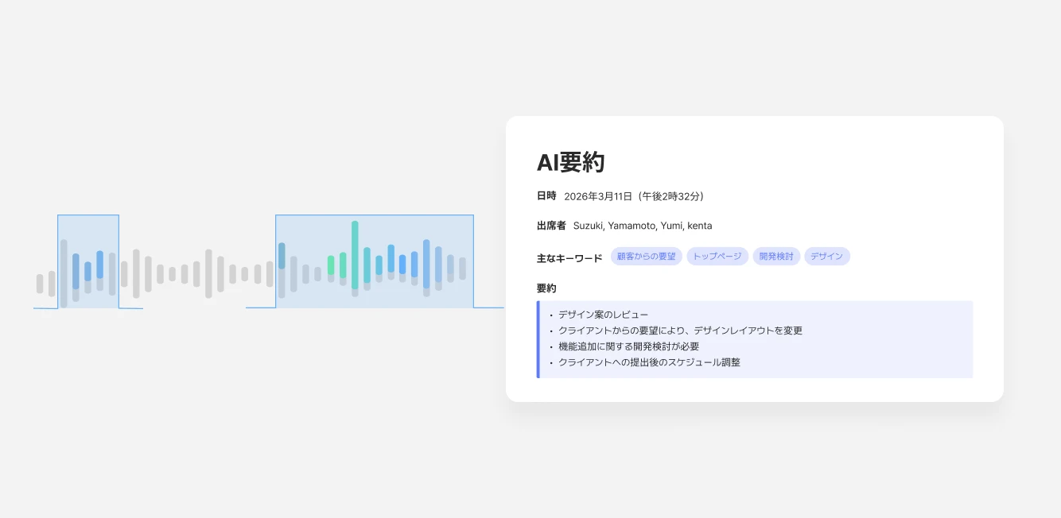Click the date 2026年3月11日 text
The height and width of the screenshot is (518, 1061).
click(x=598, y=196)
